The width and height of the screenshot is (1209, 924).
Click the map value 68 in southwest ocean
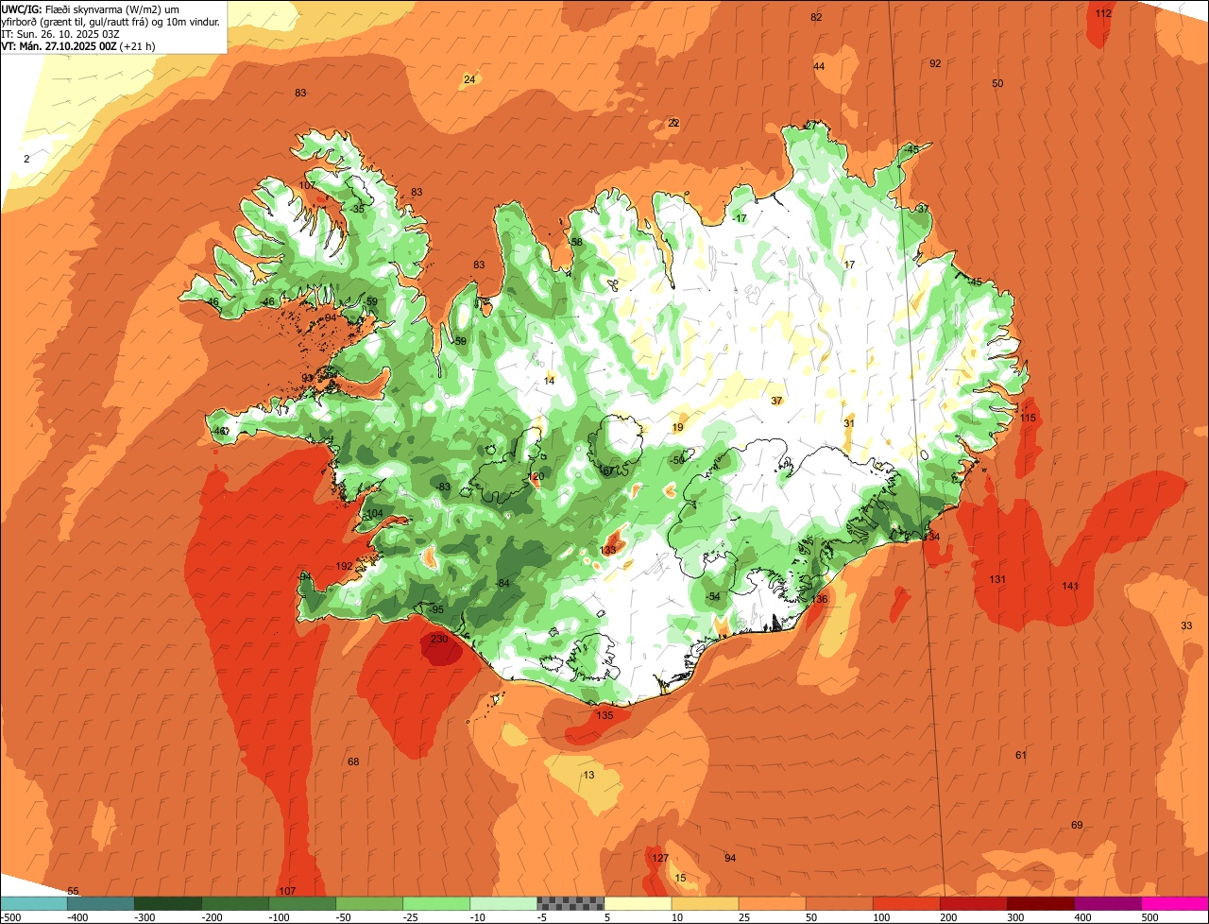point(353,762)
